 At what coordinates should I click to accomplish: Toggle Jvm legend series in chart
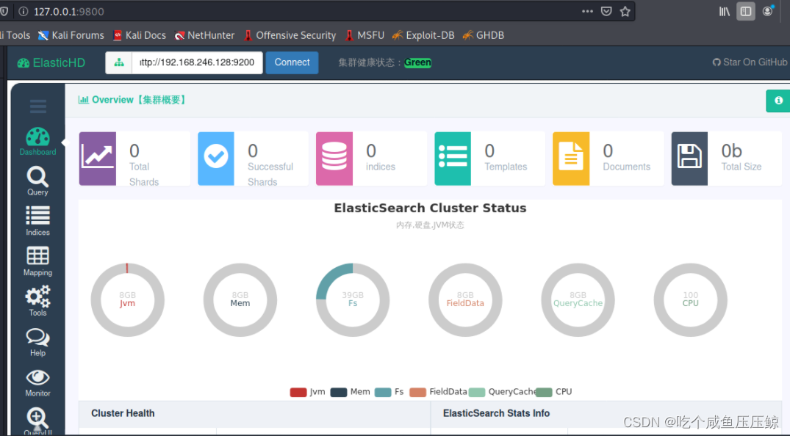(x=308, y=392)
